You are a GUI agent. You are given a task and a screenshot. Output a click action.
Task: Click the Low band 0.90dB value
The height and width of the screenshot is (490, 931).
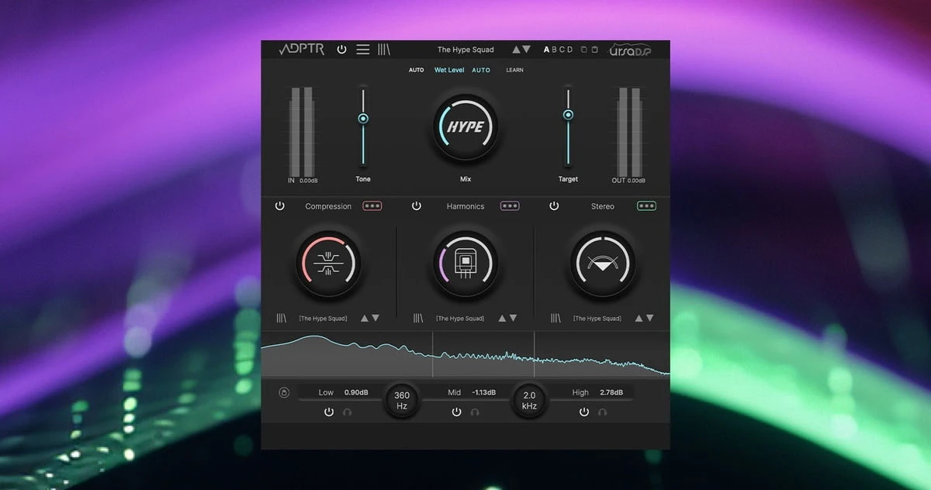356,392
